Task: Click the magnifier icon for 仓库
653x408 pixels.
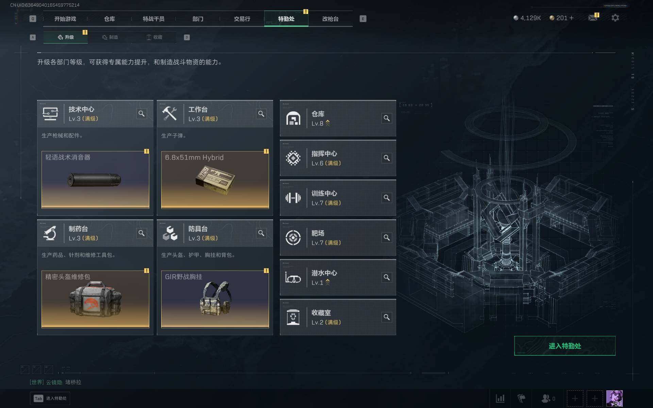Action: coord(387,118)
